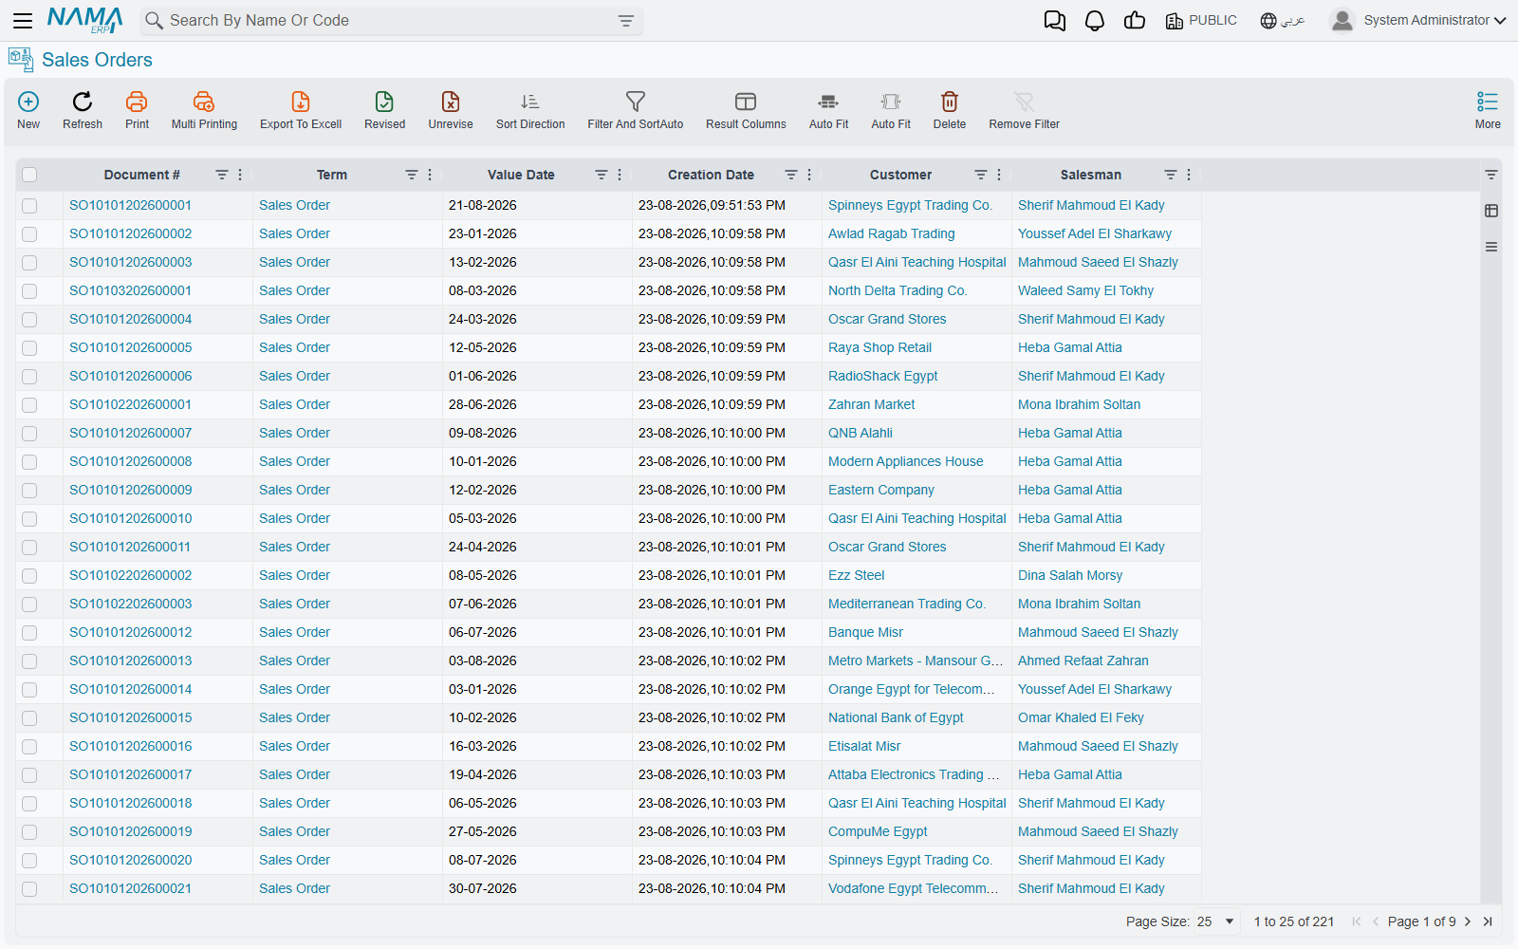Sort by the Creation Date header
Viewport: 1518px width, 949px height.
pos(711,175)
